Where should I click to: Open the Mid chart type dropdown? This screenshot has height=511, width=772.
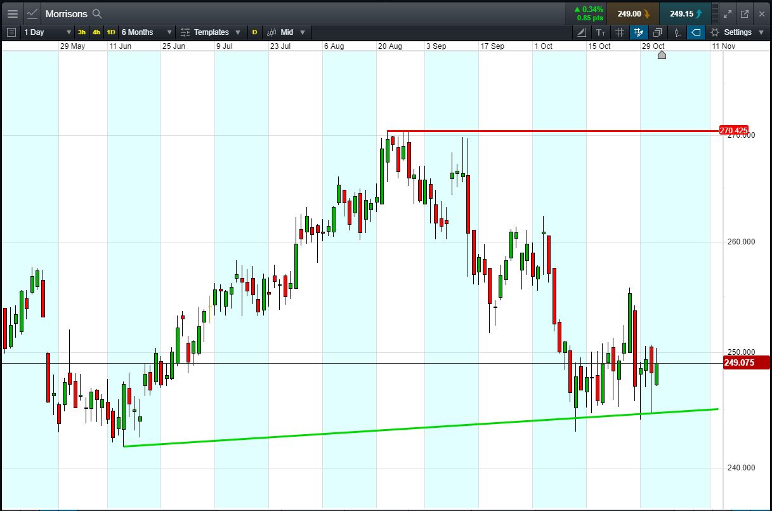[x=287, y=32]
